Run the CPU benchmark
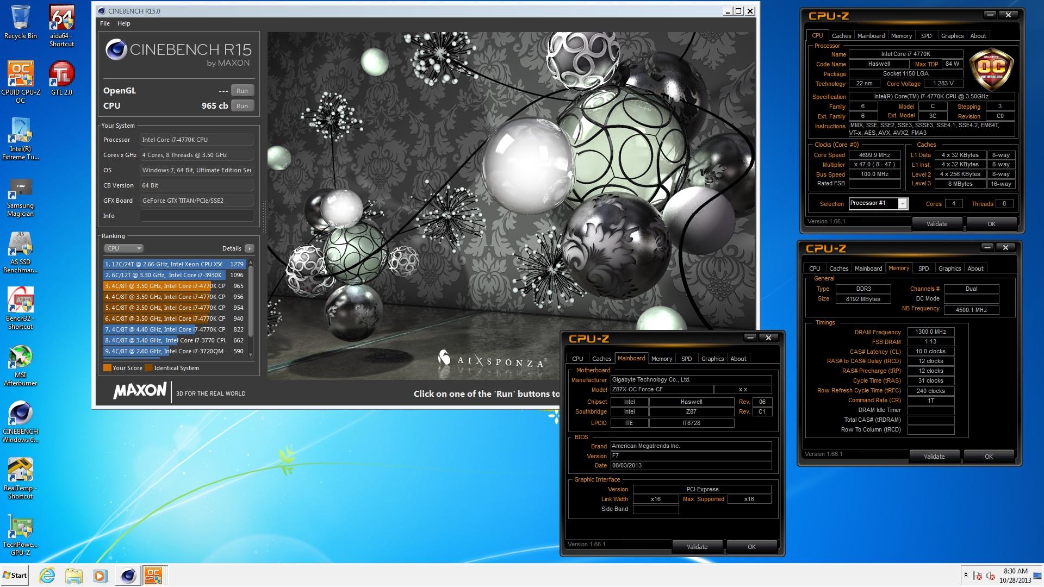This screenshot has width=1044, height=587. coord(242,106)
